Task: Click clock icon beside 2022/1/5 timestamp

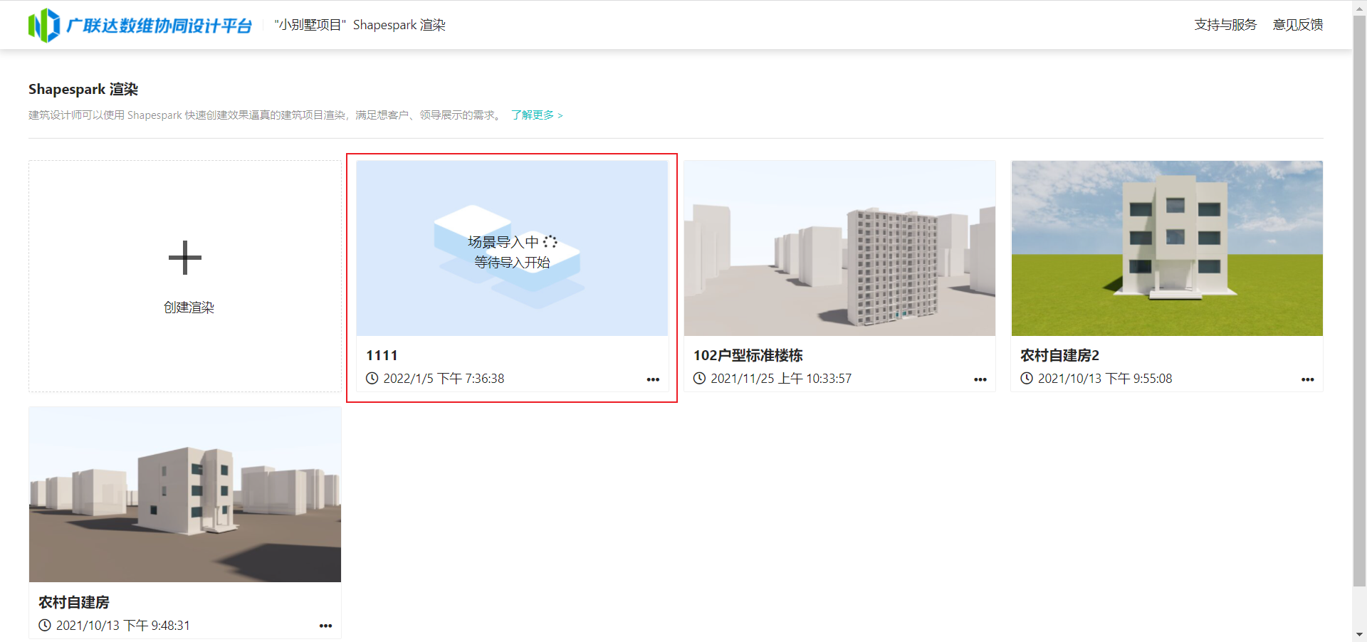Action: (x=372, y=379)
